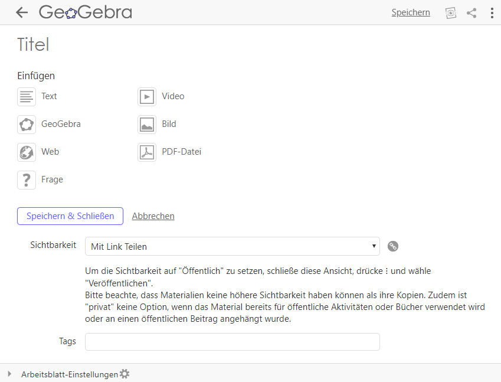Open the Sichtbarkeit dropdown
This screenshot has width=501, height=382.
233,246
